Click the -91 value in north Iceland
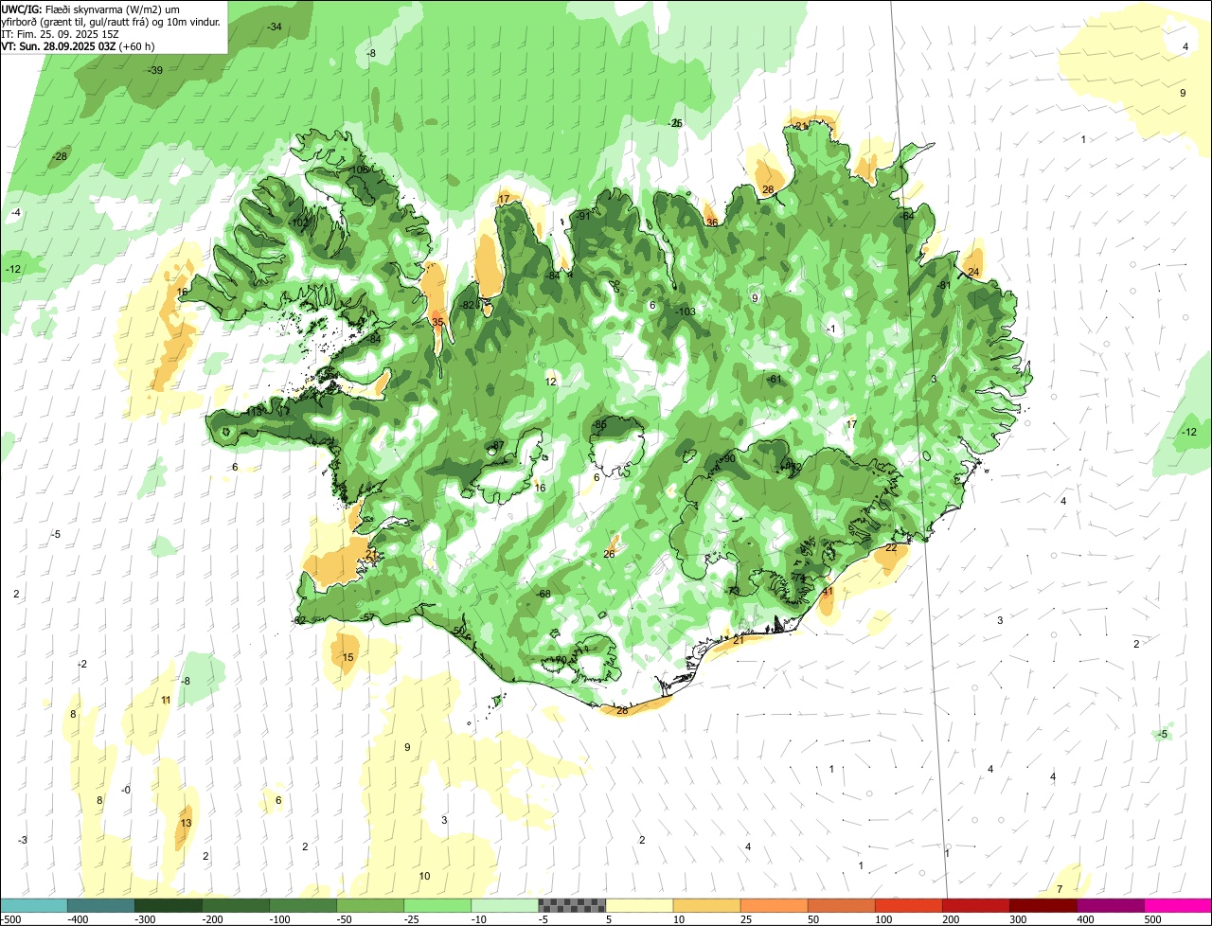 click(583, 216)
